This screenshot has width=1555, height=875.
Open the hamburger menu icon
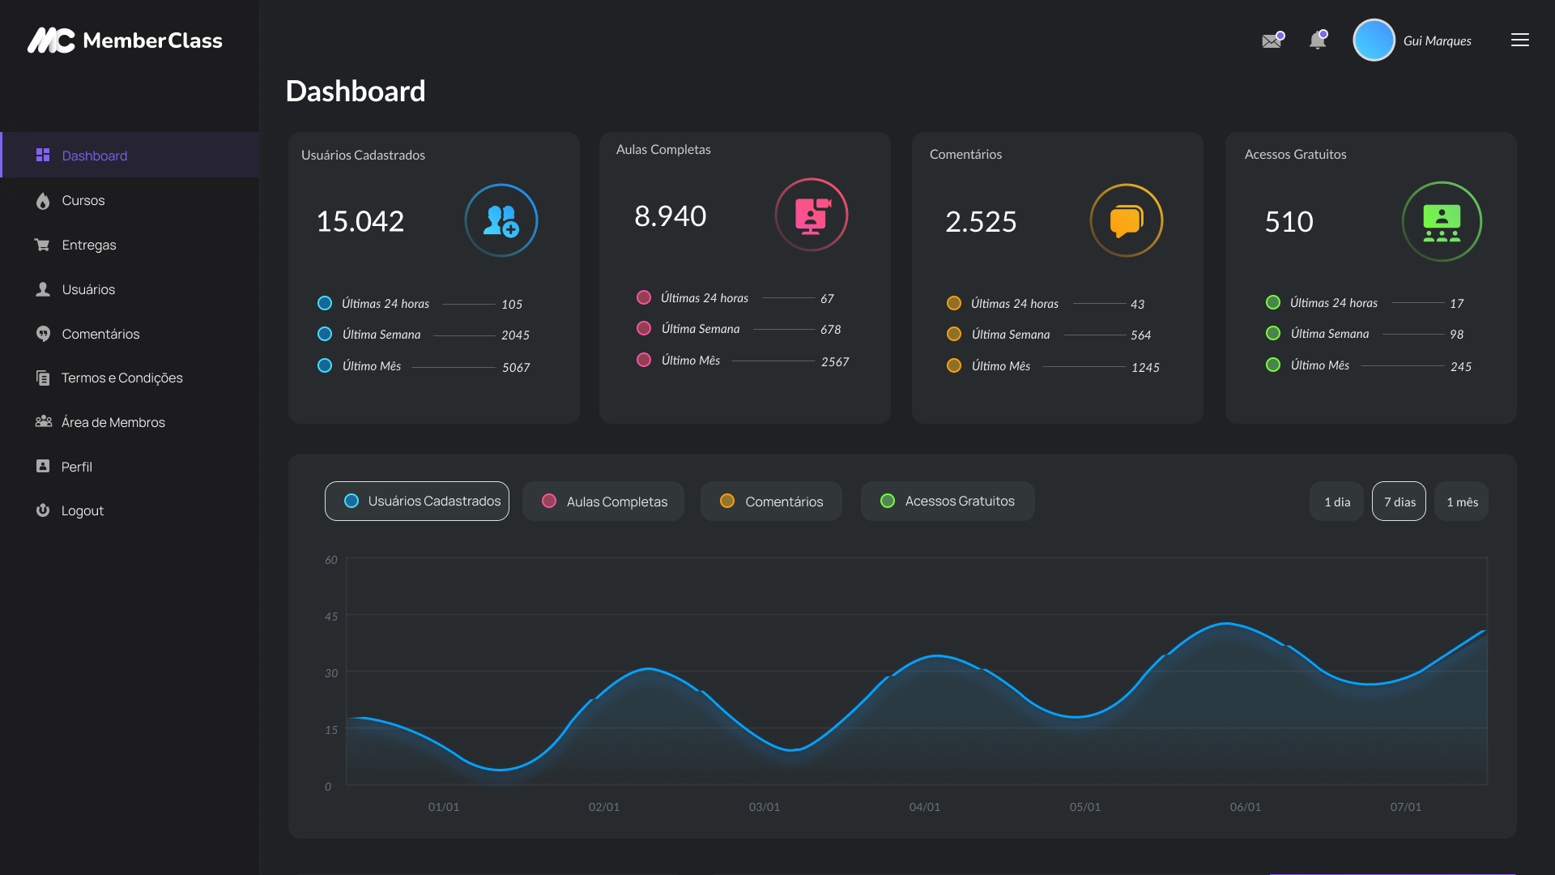click(x=1519, y=41)
